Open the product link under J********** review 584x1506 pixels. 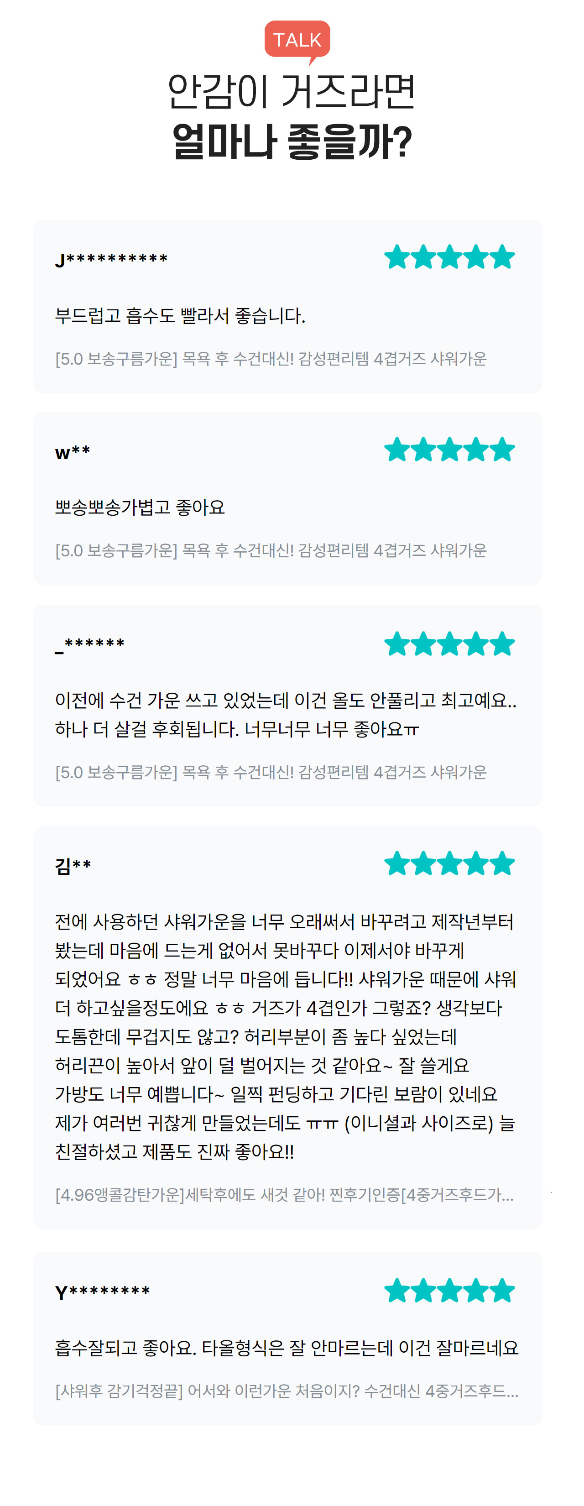(x=271, y=359)
